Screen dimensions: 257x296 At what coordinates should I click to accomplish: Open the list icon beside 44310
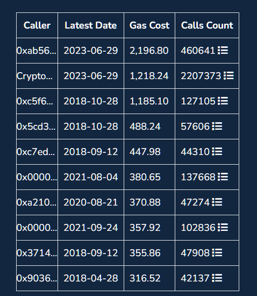click(x=217, y=152)
